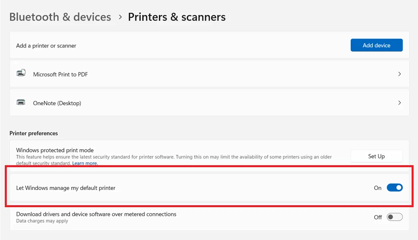Image resolution: width=418 pixels, height=240 pixels.
Task: Click Set Up for protected print mode
Action: pos(376,156)
